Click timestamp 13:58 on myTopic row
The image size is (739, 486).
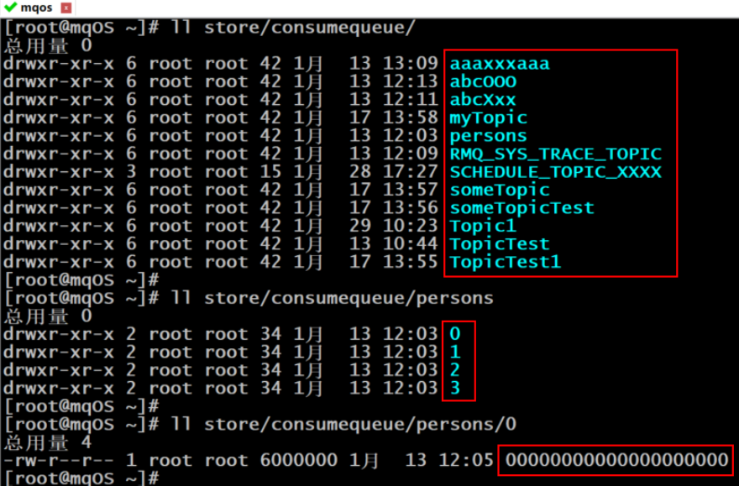410,118
